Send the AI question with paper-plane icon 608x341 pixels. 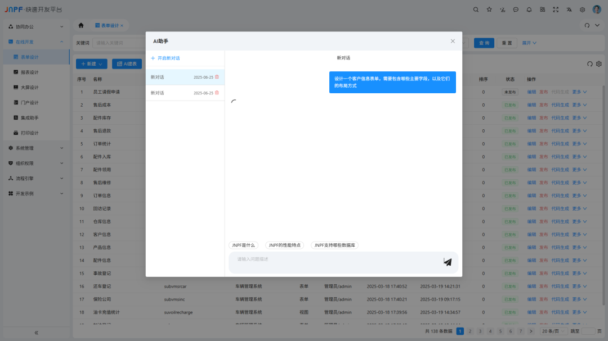click(448, 262)
